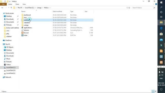Open the brackets editor taskbar icon

coord(161,57)
